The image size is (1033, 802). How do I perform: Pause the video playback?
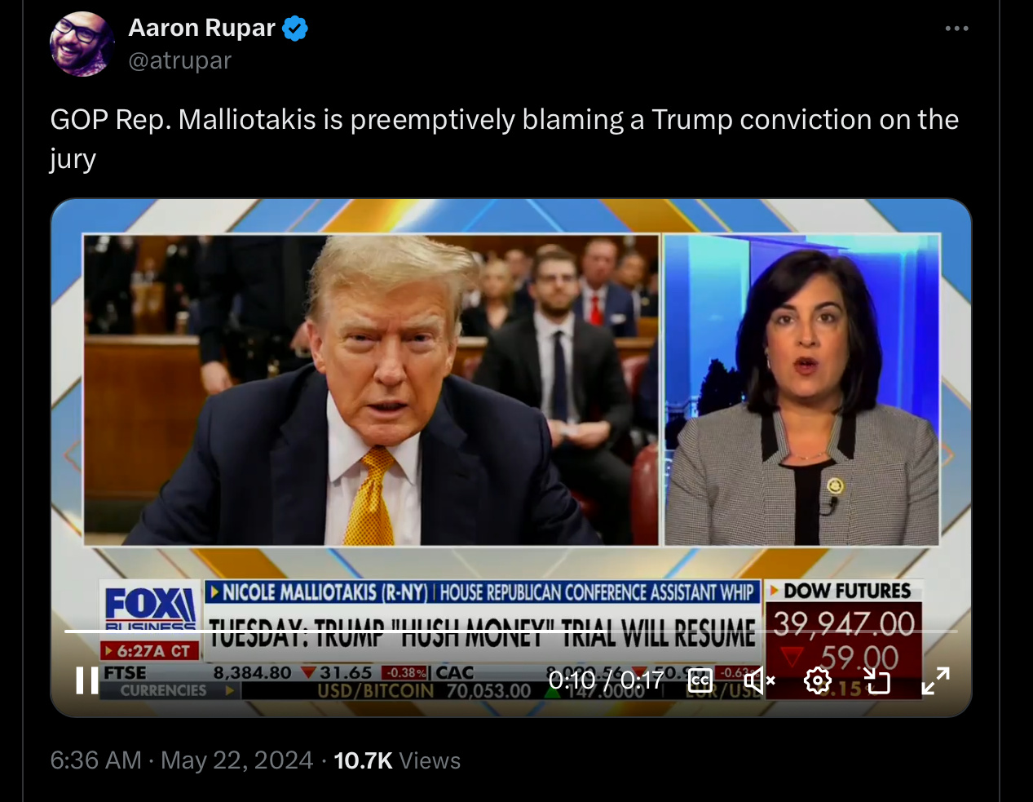(x=86, y=680)
